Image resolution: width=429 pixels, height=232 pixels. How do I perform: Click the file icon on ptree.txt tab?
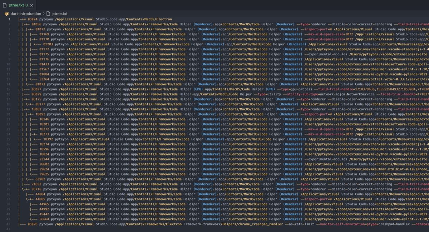tap(5, 5)
